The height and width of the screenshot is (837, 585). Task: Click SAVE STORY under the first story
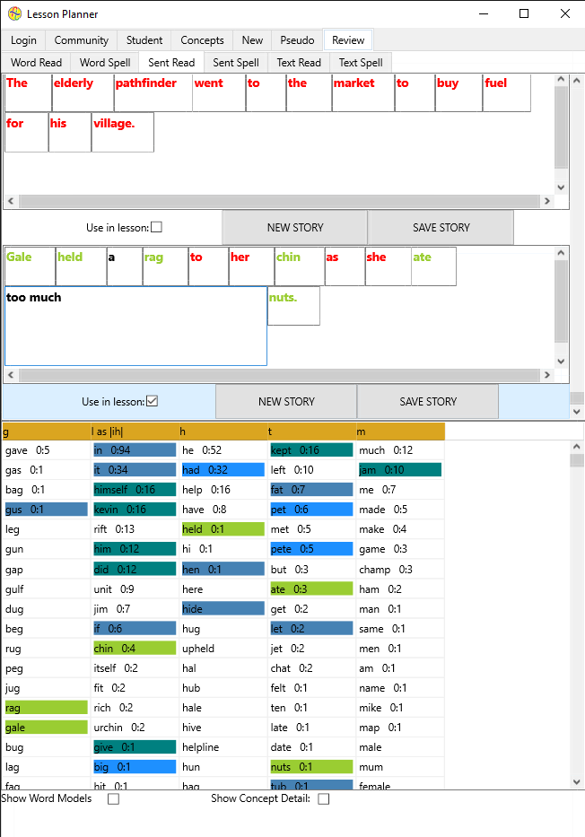pyautogui.click(x=441, y=227)
